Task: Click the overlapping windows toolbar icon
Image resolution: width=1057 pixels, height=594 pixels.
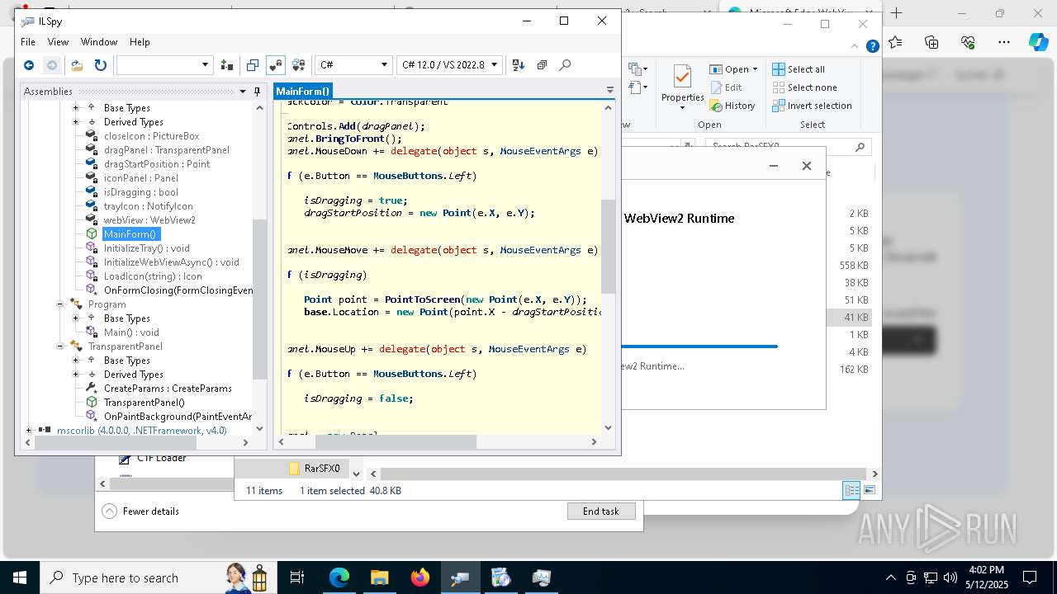Action: click(253, 65)
